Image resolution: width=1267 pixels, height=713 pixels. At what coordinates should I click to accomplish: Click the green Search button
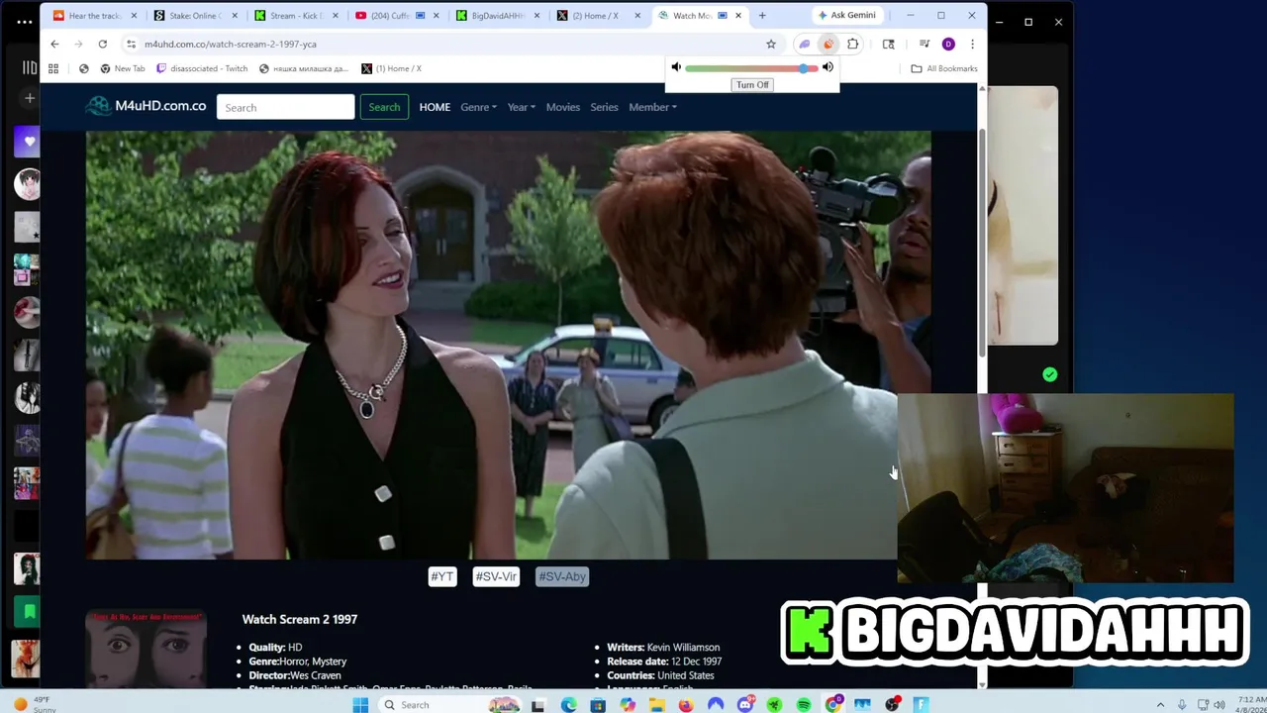(x=384, y=107)
